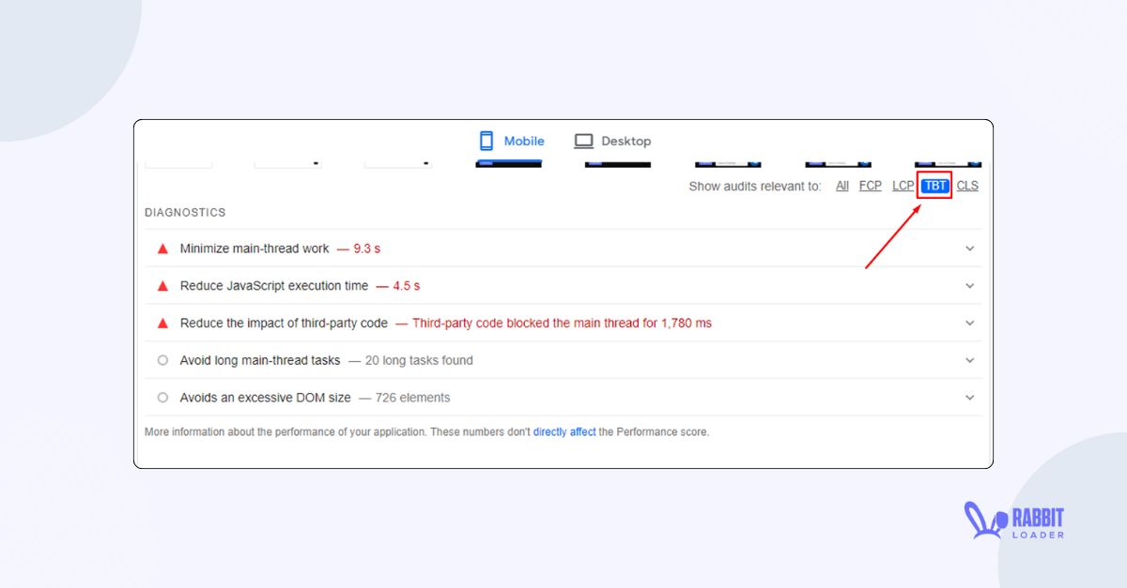
Task: Click the All audits filter link
Action: (841, 186)
